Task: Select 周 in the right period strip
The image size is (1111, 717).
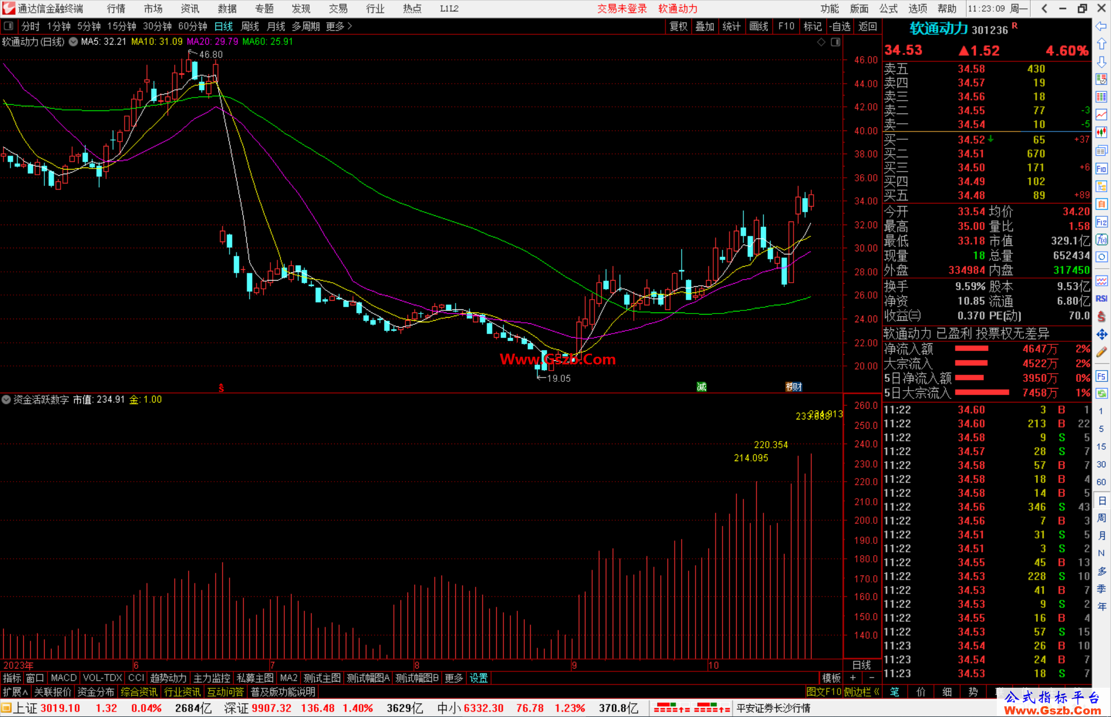Action: coord(1101,518)
